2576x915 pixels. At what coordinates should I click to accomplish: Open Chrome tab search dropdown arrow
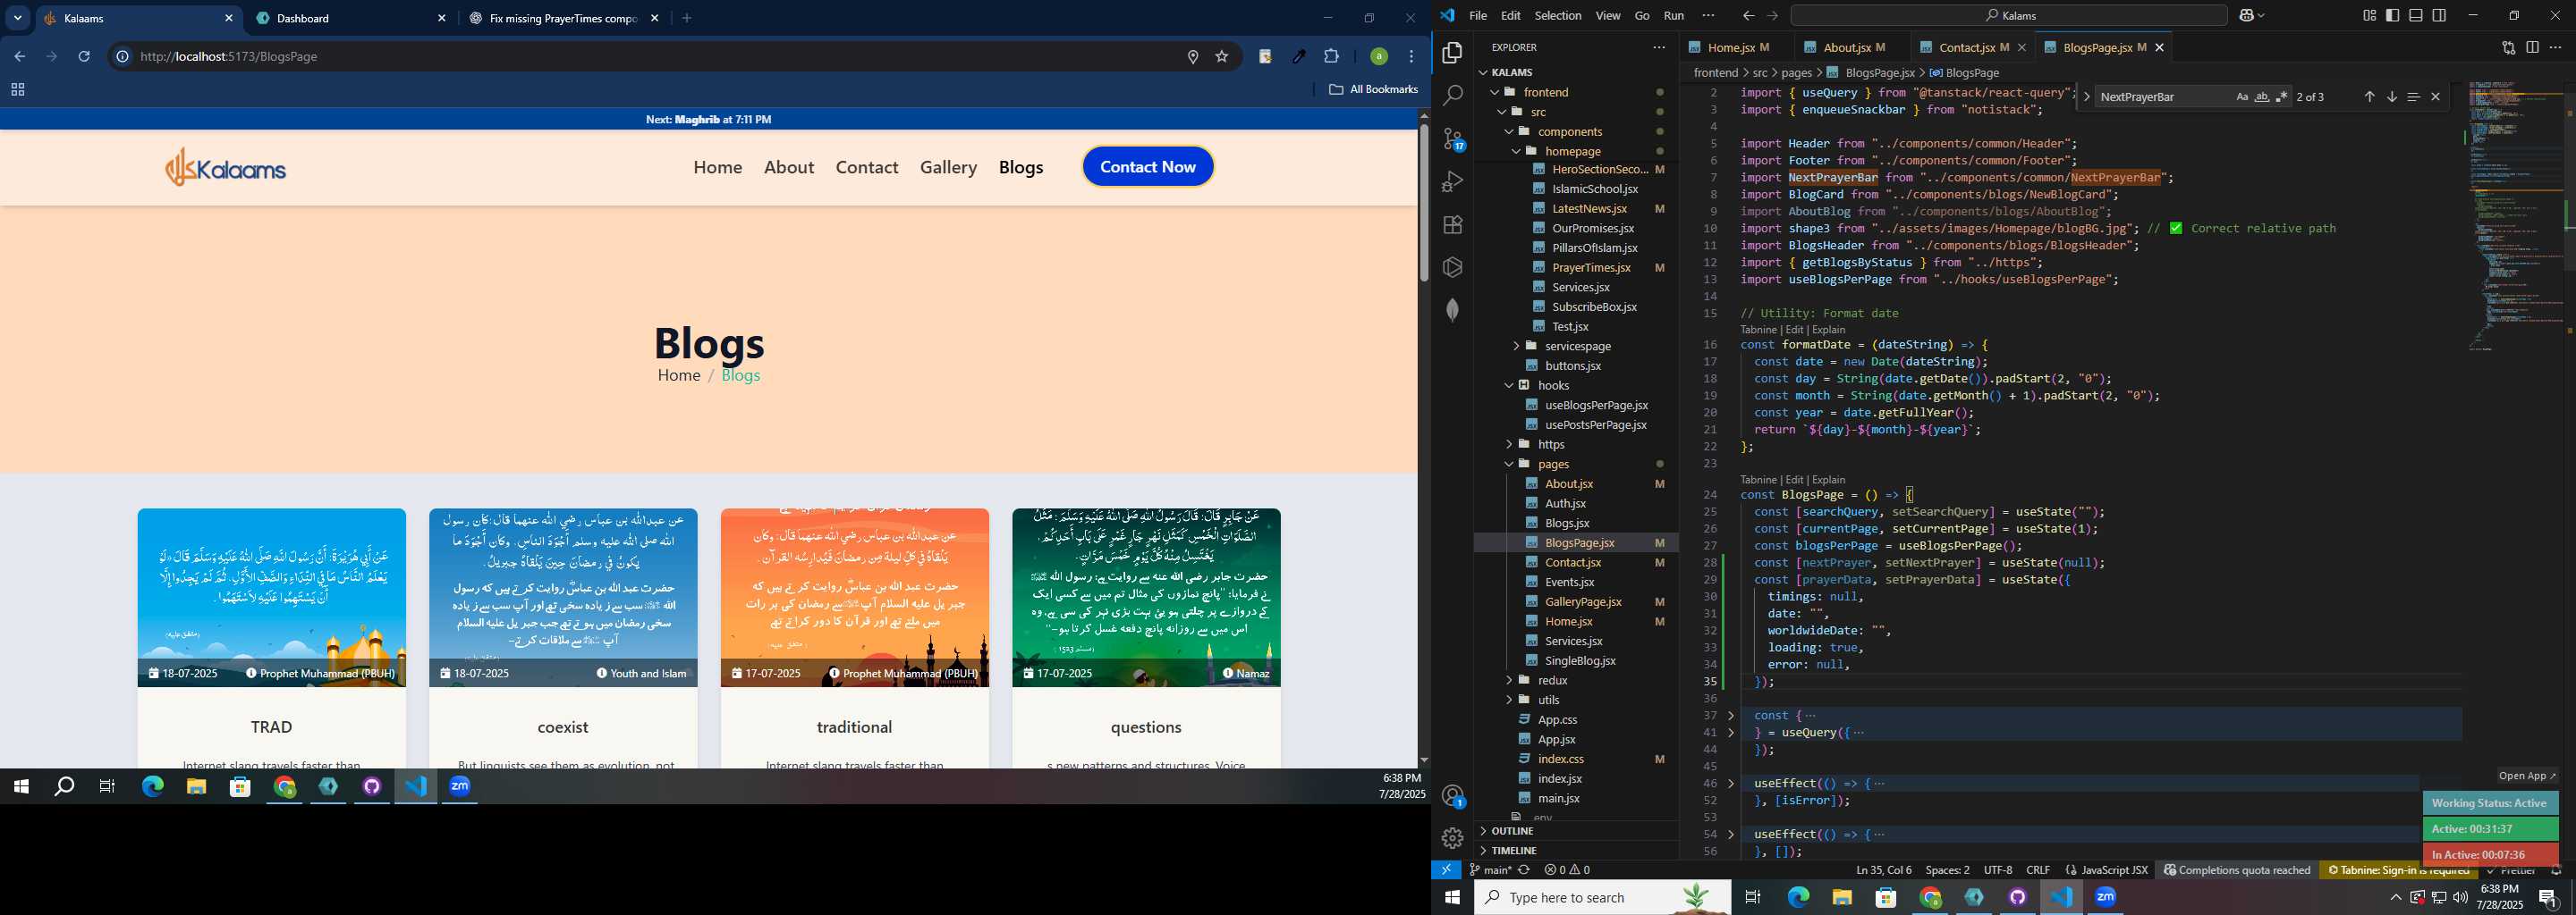(18, 18)
